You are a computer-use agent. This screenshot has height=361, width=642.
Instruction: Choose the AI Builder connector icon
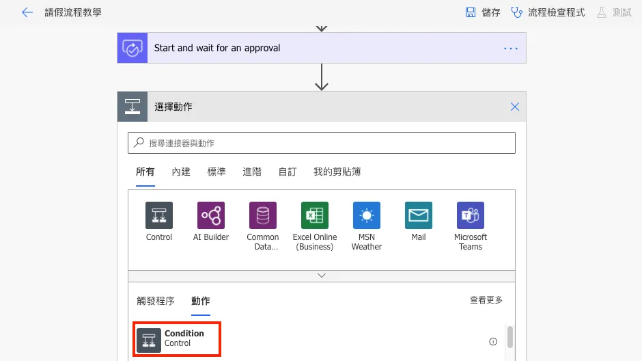[x=211, y=215]
